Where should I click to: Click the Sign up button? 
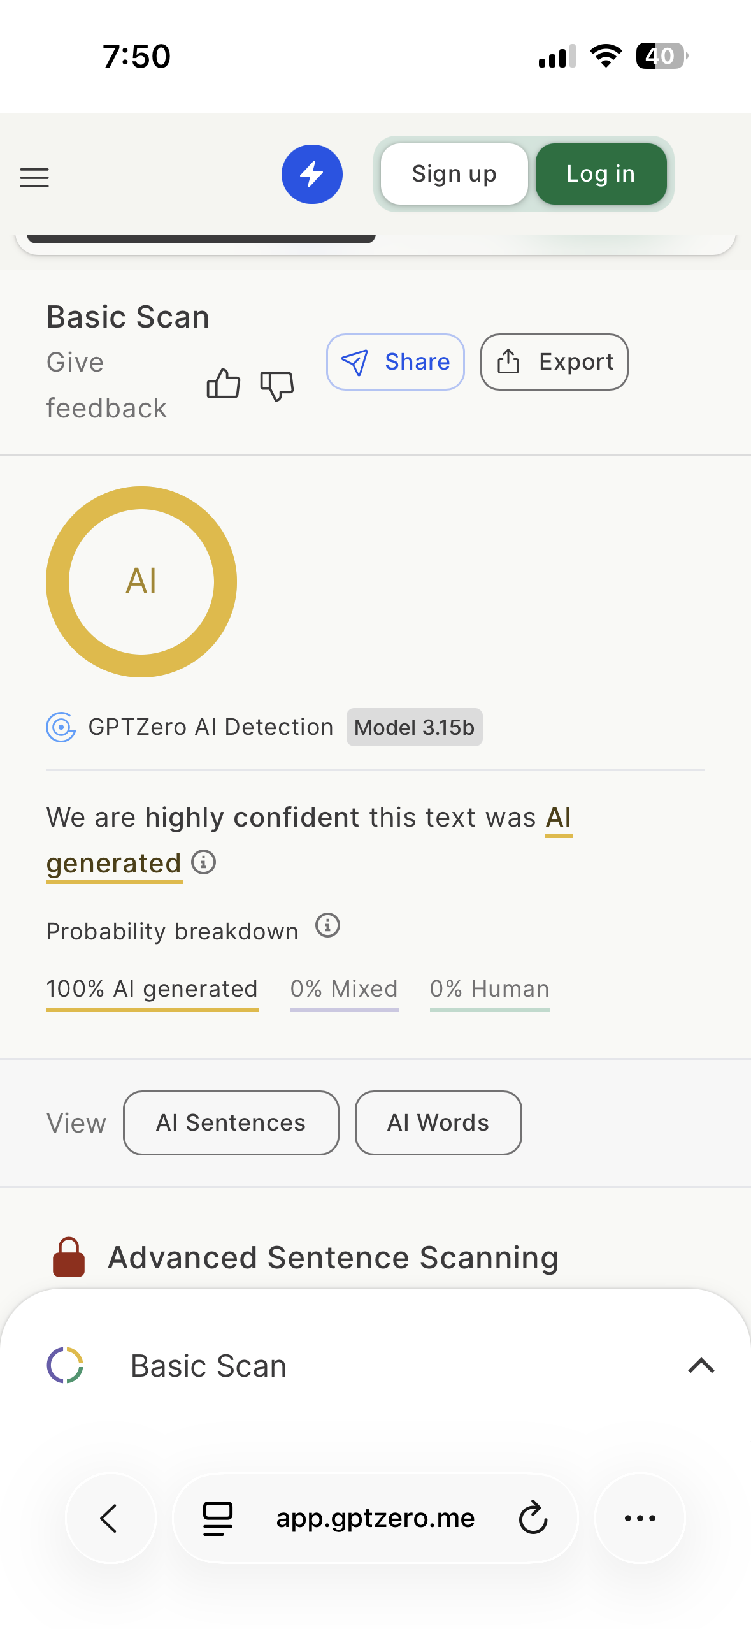tap(454, 174)
